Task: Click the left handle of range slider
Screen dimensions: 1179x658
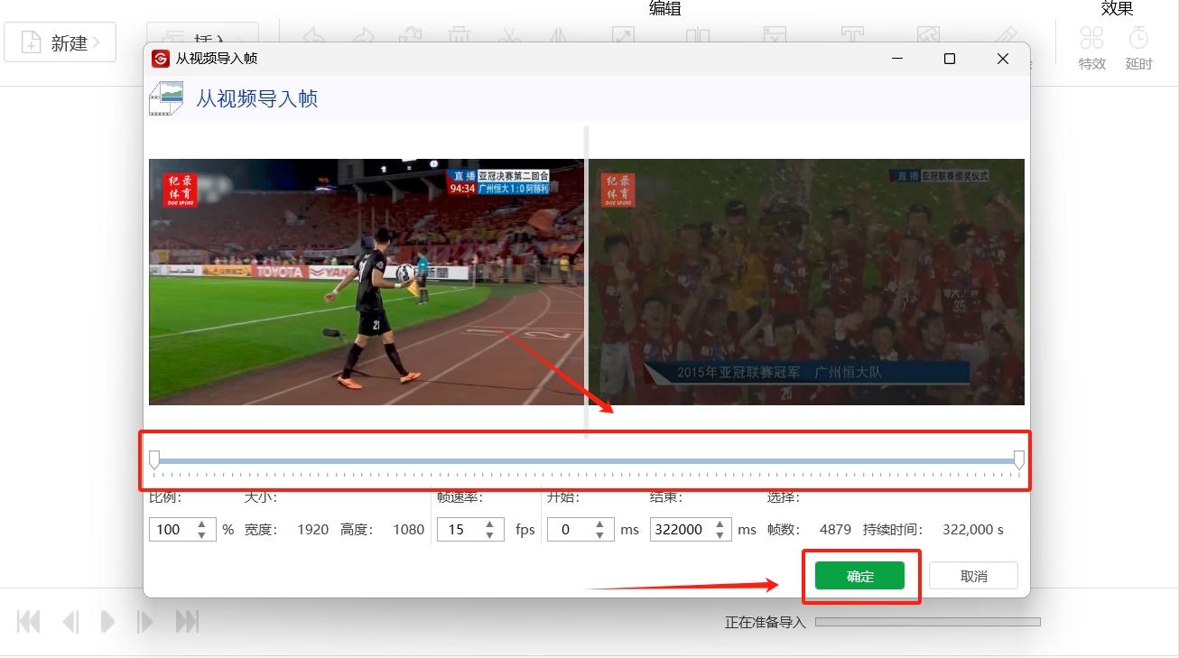Action: [154, 460]
